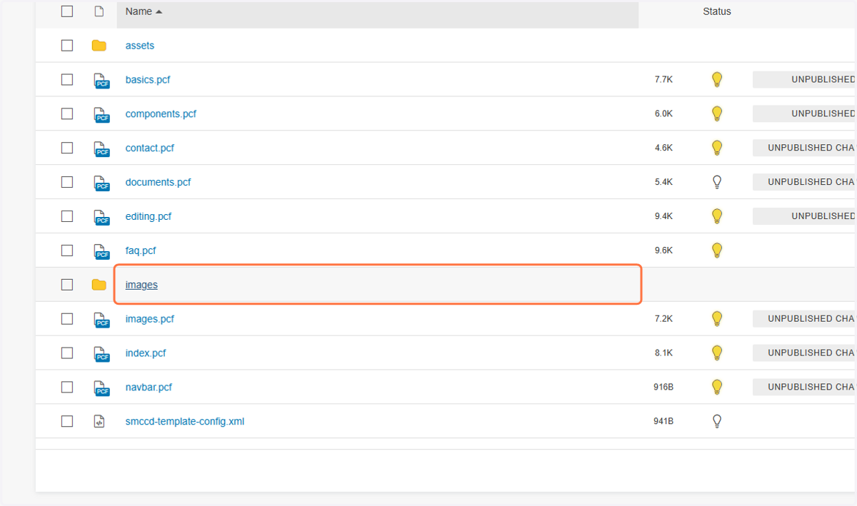The width and height of the screenshot is (857, 506).
Task: Check the contact.pcf row checkbox
Action: pyautogui.click(x=67, y=148)
